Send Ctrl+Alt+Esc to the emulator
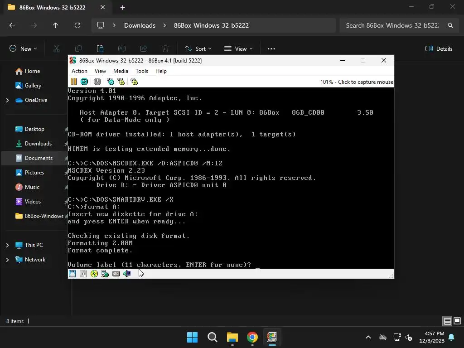This screenshot has width=464, height=348. (121, 82)
